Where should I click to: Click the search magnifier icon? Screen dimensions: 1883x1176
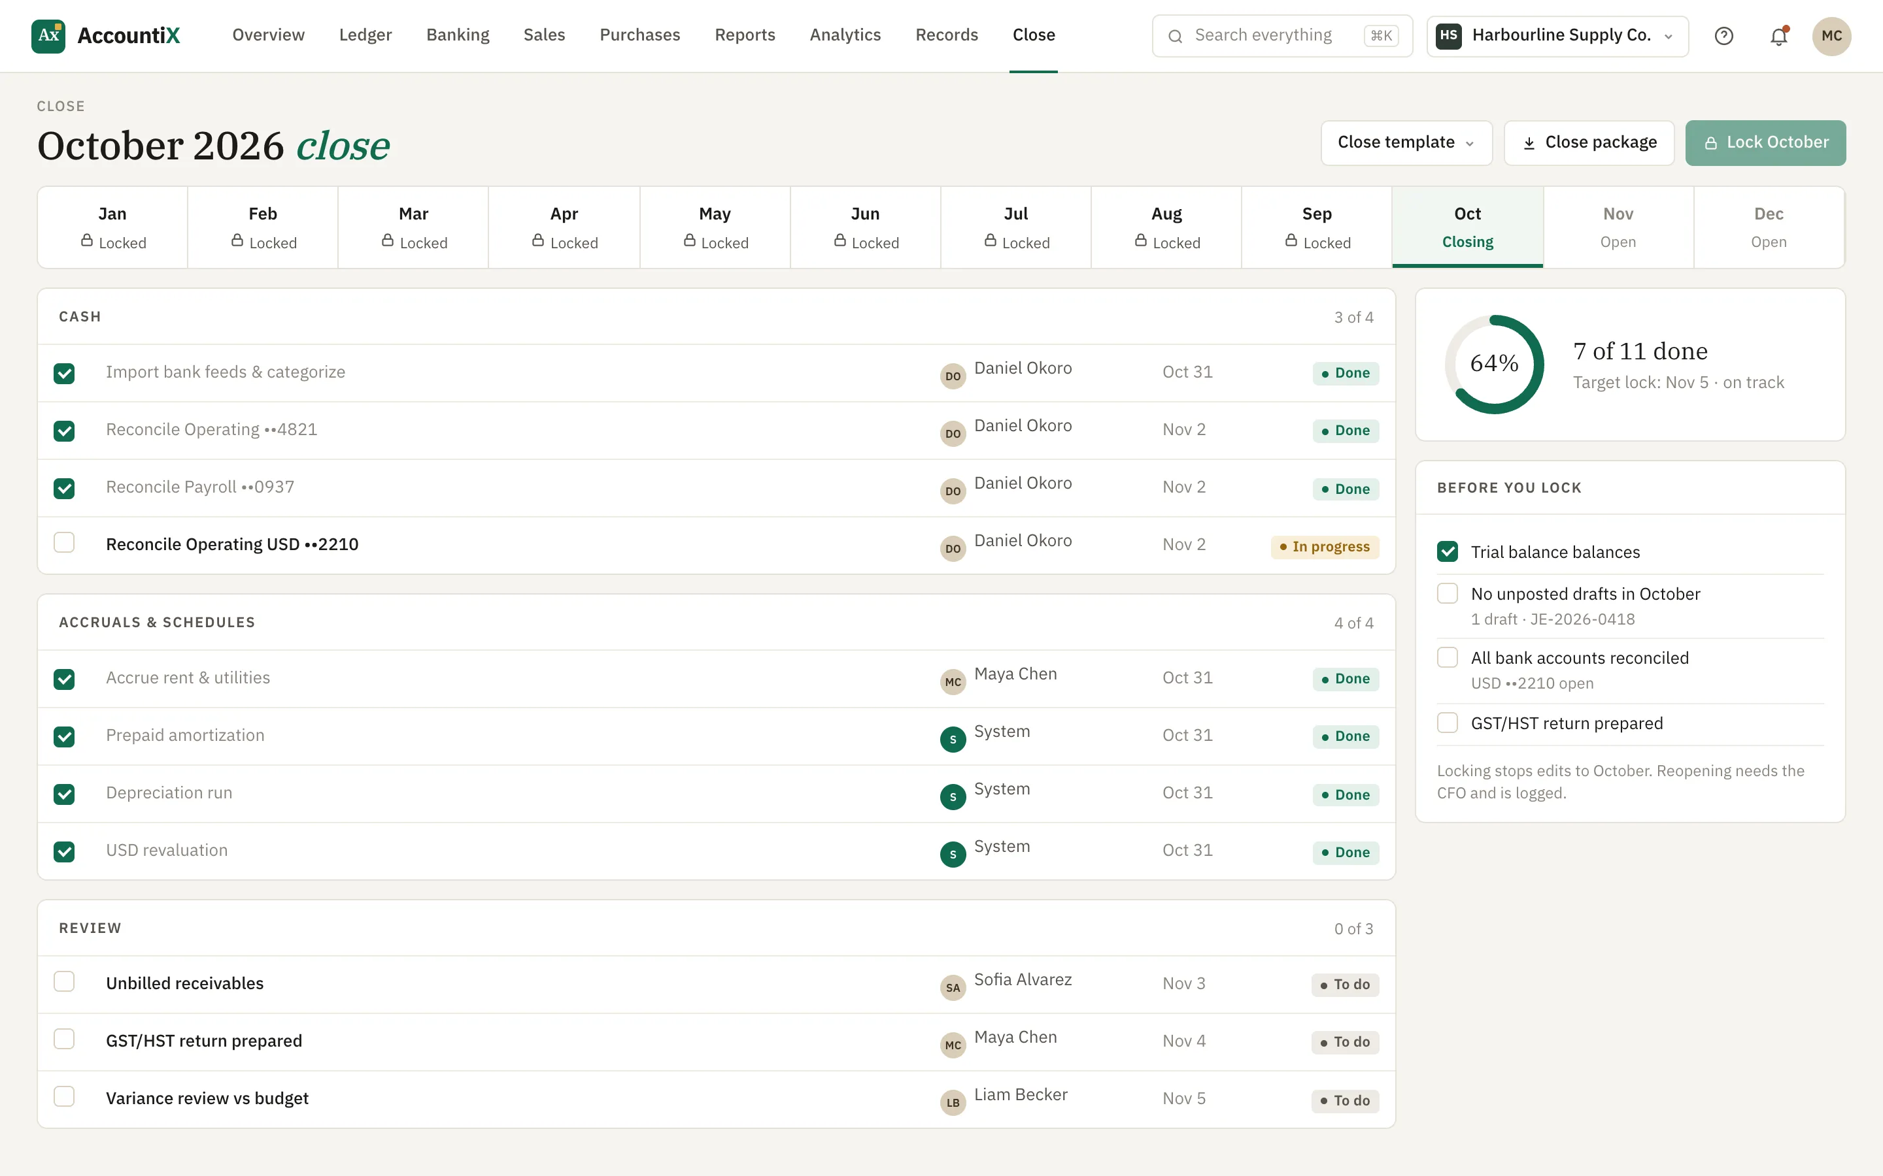tap(1176, 36)
